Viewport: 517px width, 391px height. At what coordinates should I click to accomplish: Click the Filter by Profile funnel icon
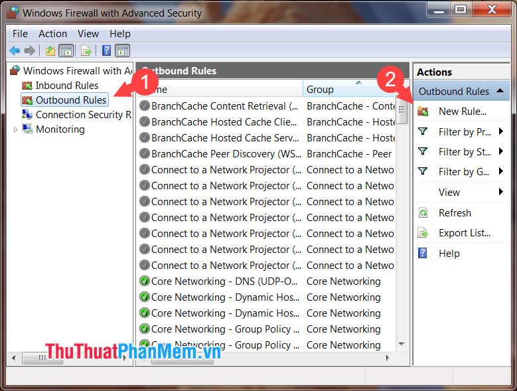pos(423,131)
